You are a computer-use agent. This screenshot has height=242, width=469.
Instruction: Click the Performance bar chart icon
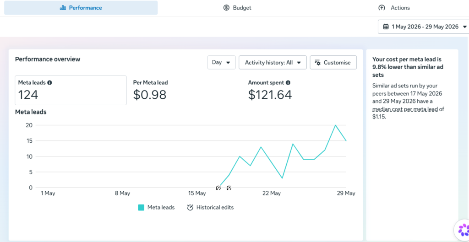coord(63,8)
